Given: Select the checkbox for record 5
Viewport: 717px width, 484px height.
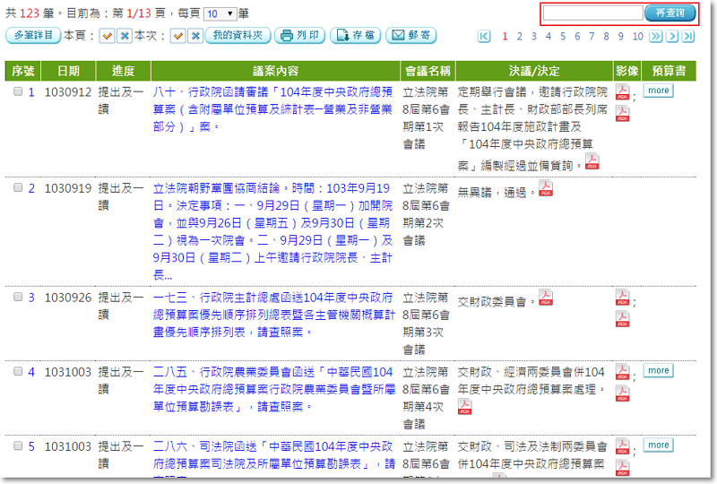Looking at the screenshot, I should tap(18, 446).
